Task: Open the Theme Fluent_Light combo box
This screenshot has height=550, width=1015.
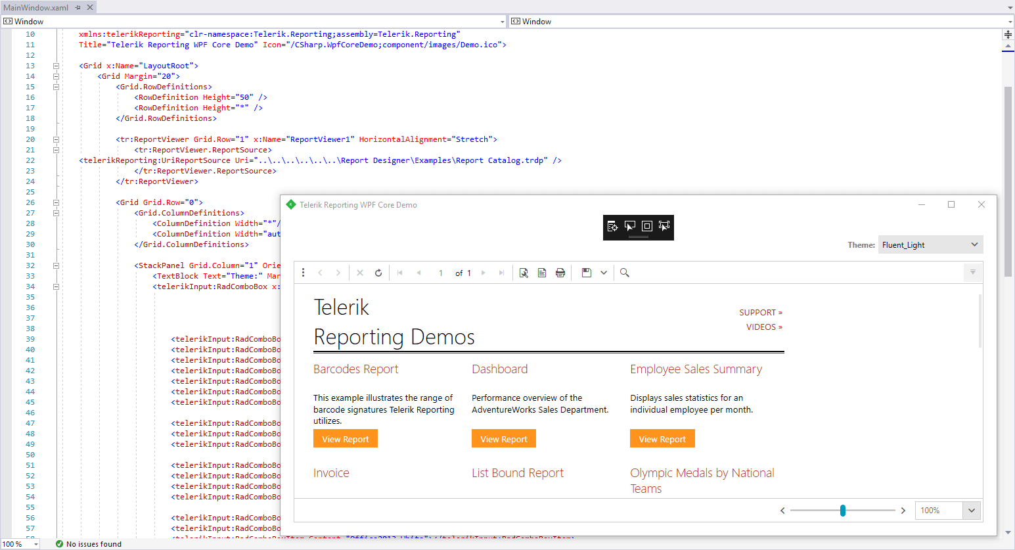Action: point(930,244)
